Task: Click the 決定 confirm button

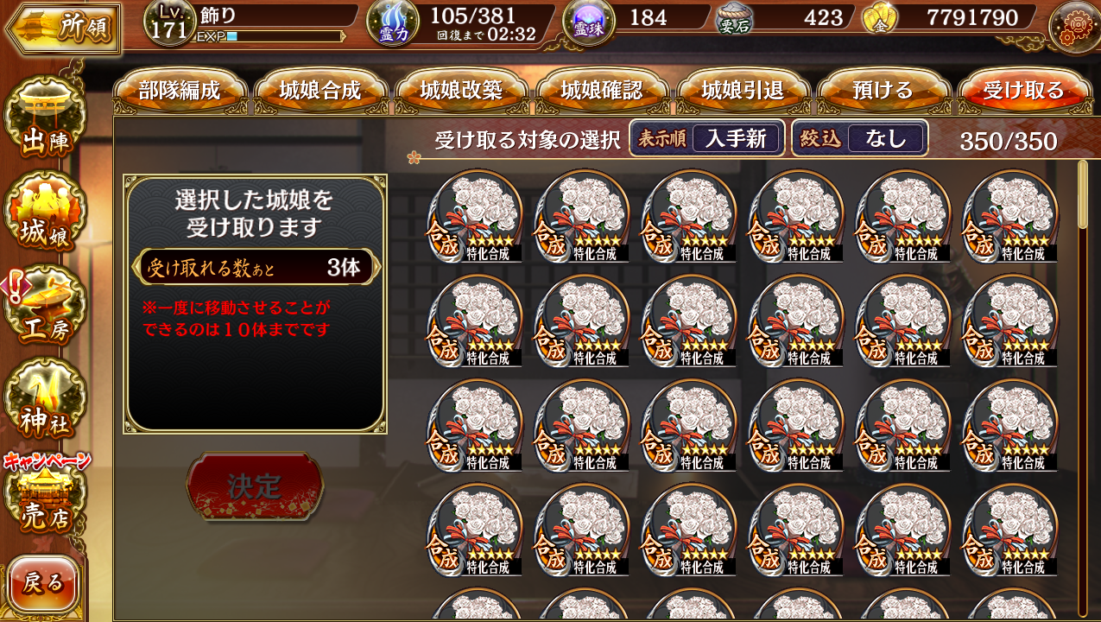Action: tap(255, 486)
